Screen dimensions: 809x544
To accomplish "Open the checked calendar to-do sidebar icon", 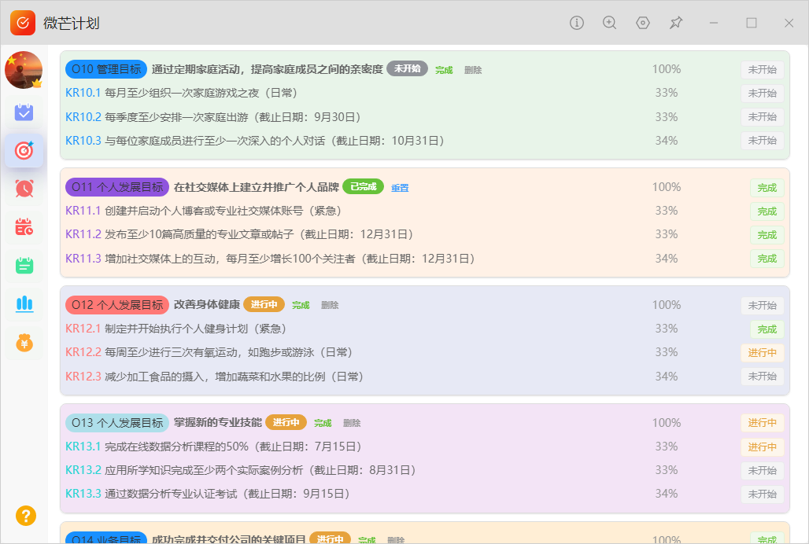I will pos(24,112).
